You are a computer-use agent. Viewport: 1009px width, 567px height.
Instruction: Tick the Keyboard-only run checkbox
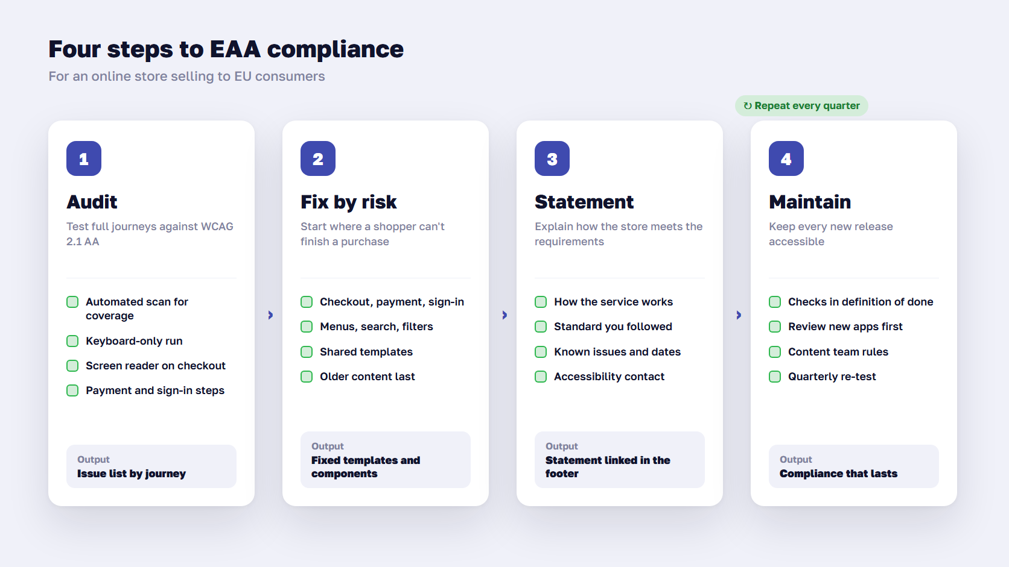click(72, 341)
